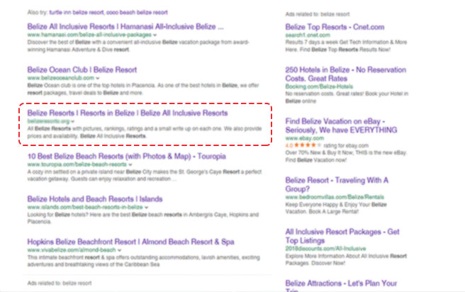Open Hopkins Belize Beachfront Resort Almond Beach

(x=130, y=242)
